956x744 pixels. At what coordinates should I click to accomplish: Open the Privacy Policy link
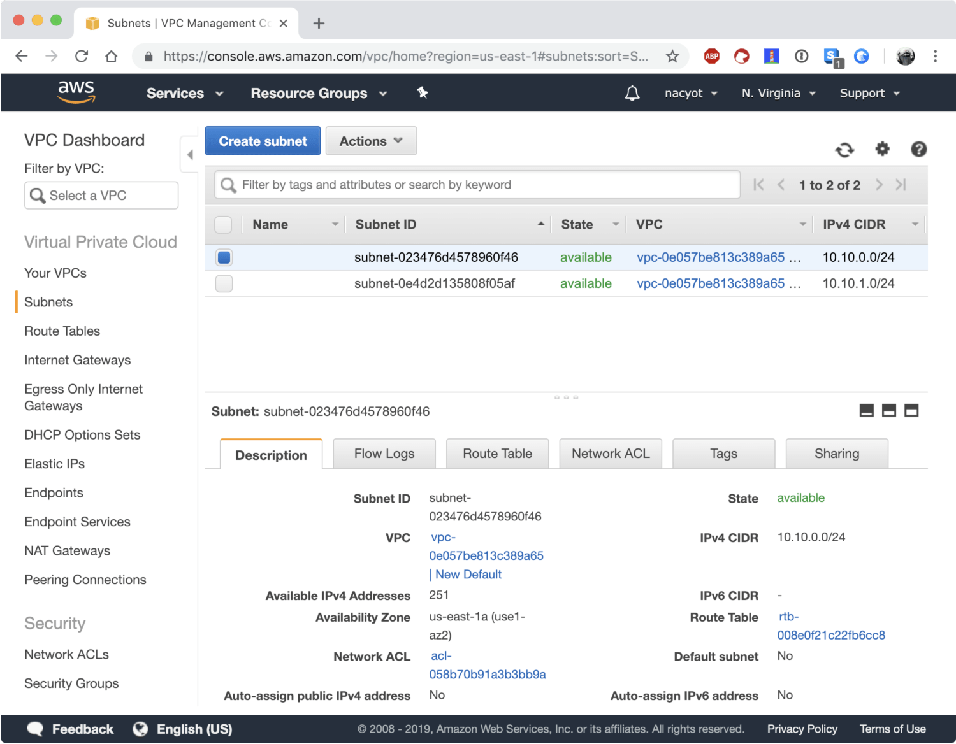click(x=802, y=729)
